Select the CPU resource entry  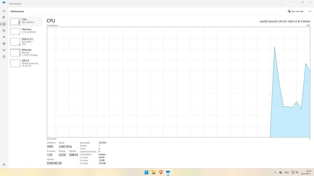click(x=25, y=21)
